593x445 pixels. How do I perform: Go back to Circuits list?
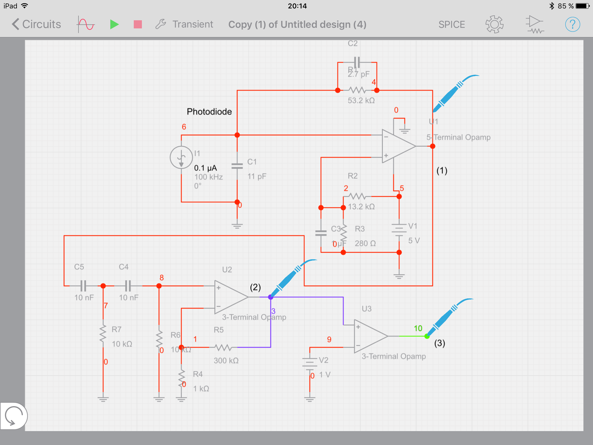tap(36, 24)
